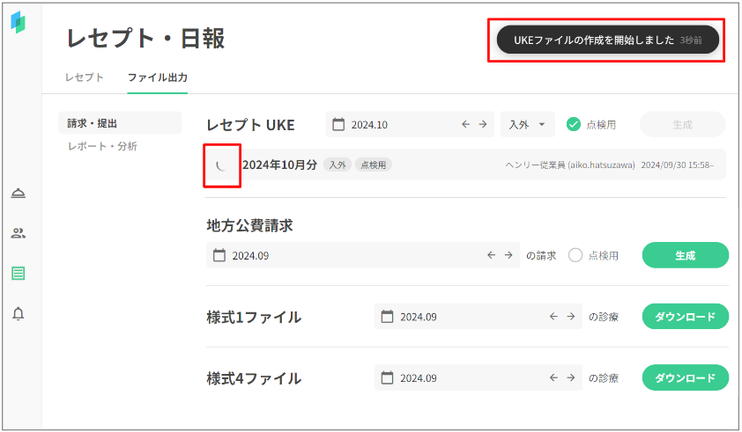
Task: Click calendar icon beside レセプト UE 2024.10
Action: pyautogui.click(x=338, y=125)
